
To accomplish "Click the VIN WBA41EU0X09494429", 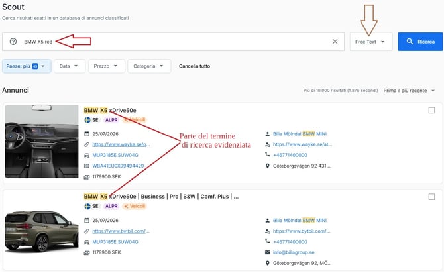I will [118, 166].
